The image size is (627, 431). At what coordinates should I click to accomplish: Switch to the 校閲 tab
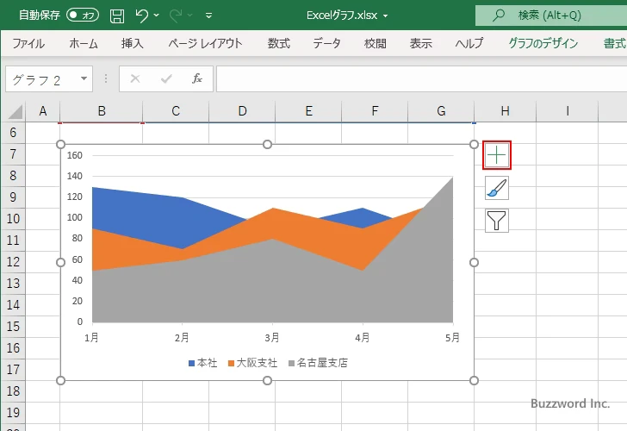coord(376,43)
